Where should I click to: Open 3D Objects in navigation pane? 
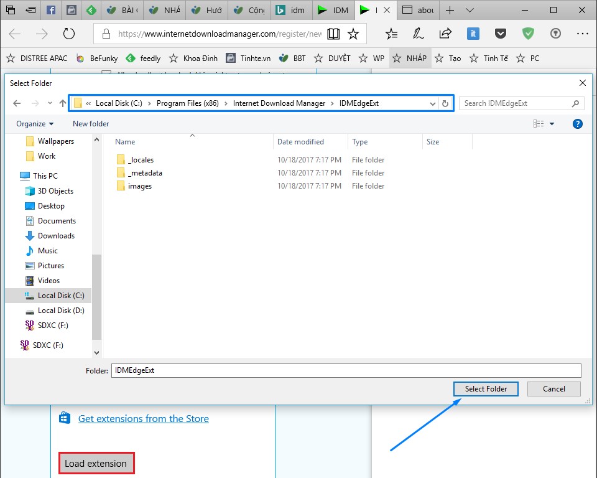(x=49, y=191)
